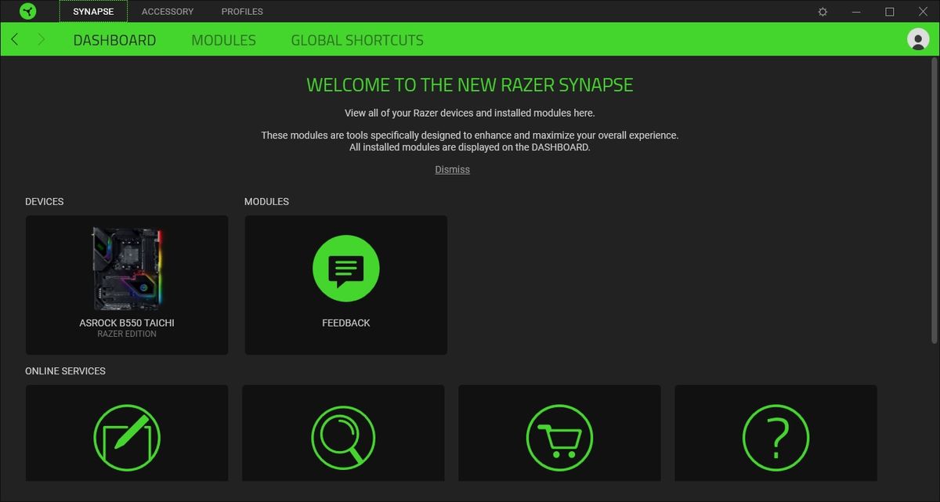Click the DEVICES section heading
Viewport: 940px width, 502px height.
45,201
